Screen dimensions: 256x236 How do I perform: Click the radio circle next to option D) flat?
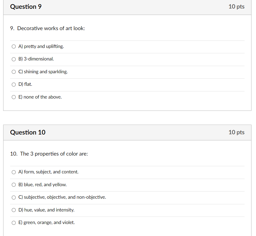tap(14, 84)
